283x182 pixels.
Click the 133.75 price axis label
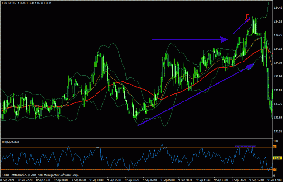(x=278, y=104)
